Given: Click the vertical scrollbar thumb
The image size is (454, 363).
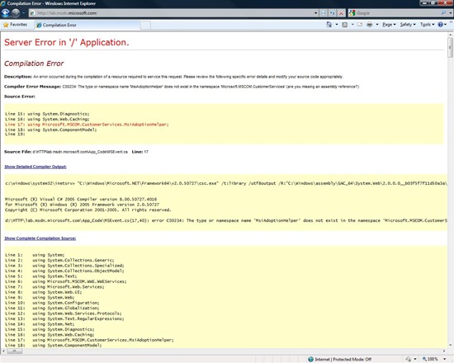Looking at the screenshot, I should click(x=450, y=48).
